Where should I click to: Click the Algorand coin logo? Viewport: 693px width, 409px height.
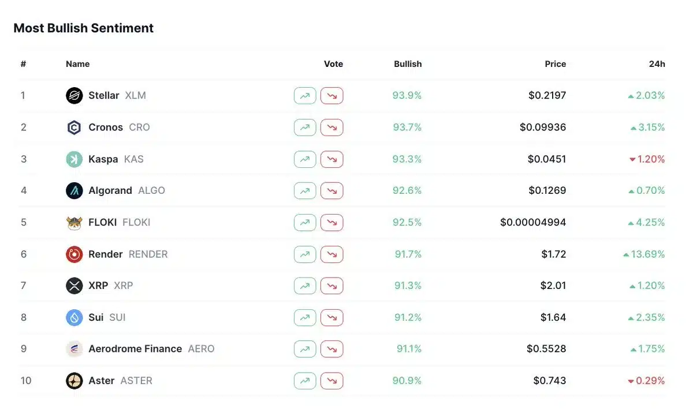pos(74,190)
